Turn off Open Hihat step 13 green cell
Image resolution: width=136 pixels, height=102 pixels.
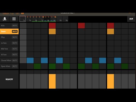coord(110,66)
